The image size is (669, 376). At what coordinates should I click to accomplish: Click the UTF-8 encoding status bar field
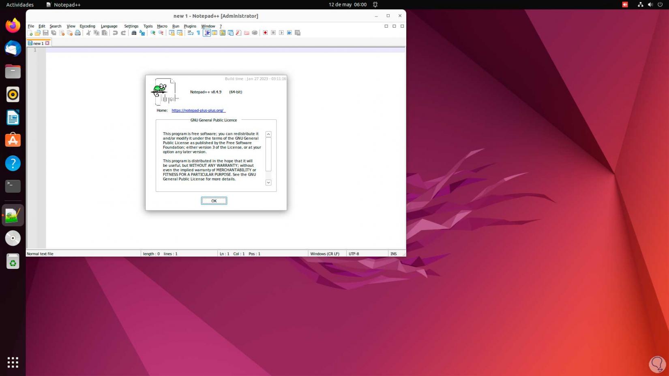(367, 254)
